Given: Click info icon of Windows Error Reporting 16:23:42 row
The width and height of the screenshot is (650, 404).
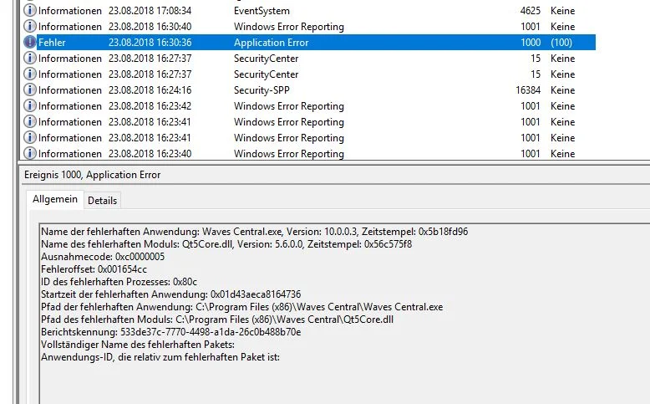Looking at the screenshot, I should 30,106.
